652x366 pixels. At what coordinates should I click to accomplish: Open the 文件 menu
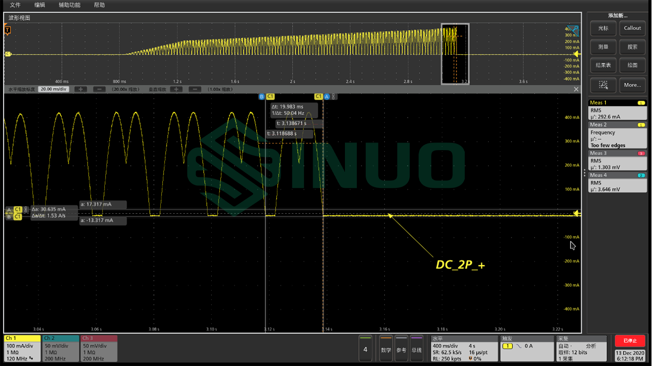pyautogui.click(x=14, y=5)
